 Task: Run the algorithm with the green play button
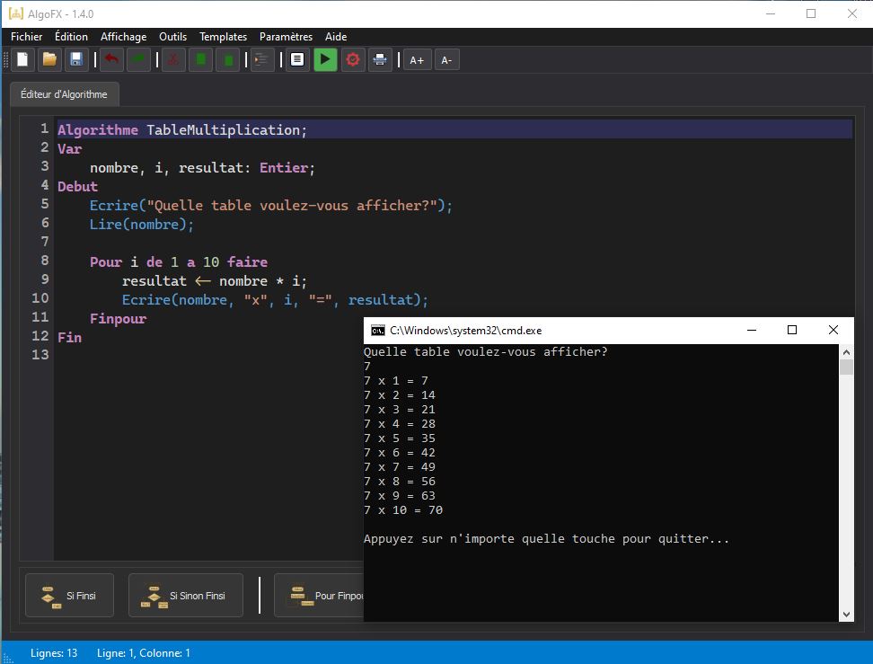point(325,59)
